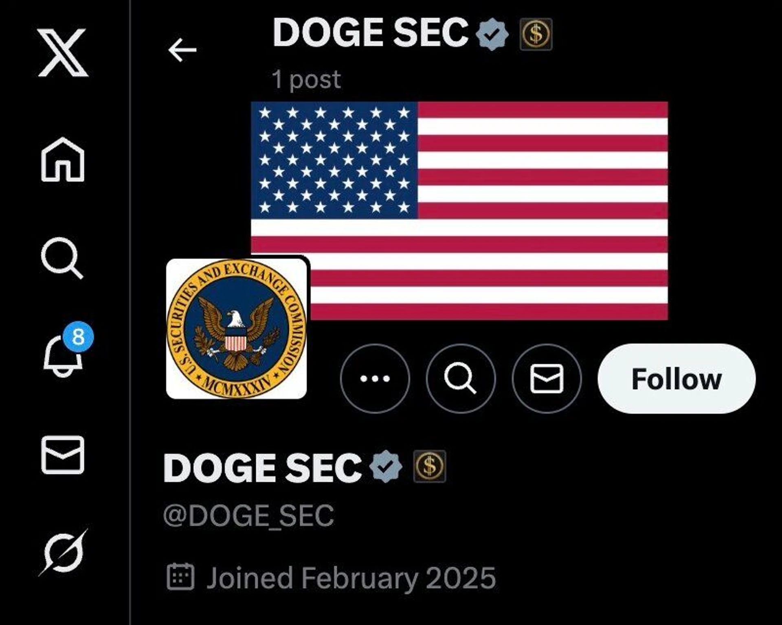Open the SEC seal profile picture
The height and width of the screenshot is (625, 782).
(236, 328)
